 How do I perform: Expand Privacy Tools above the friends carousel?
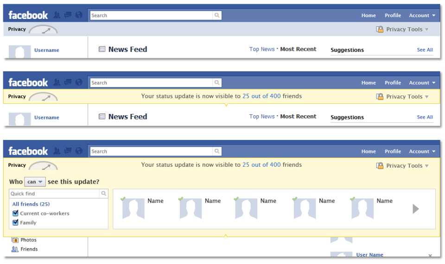click(402, 166)
